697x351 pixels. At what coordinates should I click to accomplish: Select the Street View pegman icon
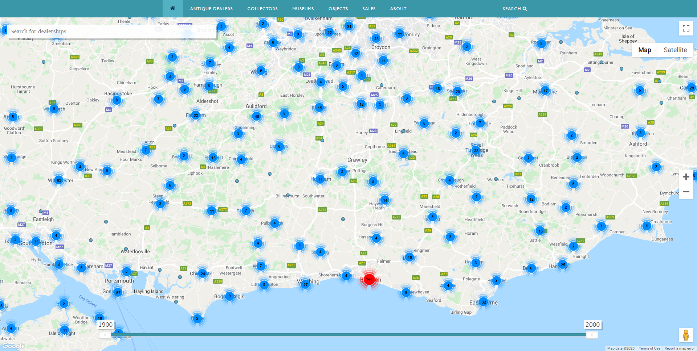(686, 335)
